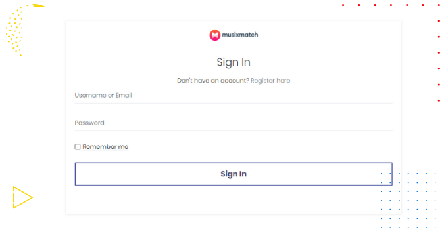444x236 pixels.
Task: Click the blue dot grid decoration
Action: [x=408, y=201]
